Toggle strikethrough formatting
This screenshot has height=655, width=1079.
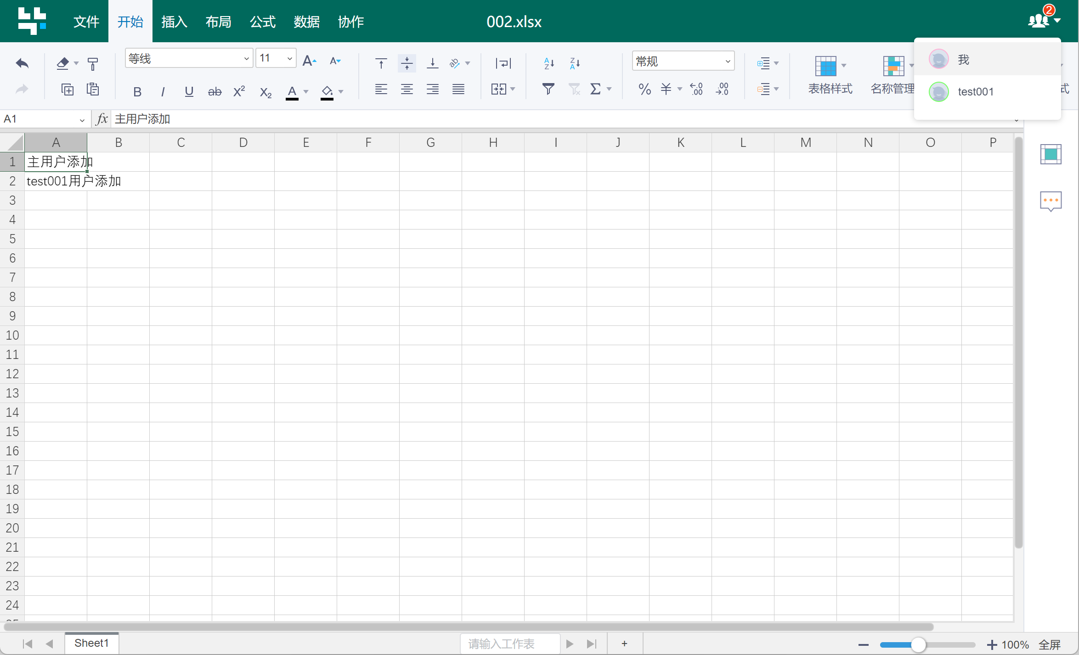(215, 92)
